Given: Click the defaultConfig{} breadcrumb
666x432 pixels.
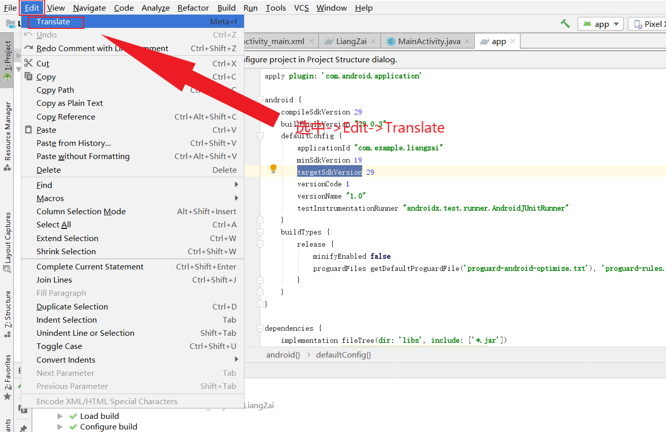Looking at the screenshot, I should coord(343,355).
